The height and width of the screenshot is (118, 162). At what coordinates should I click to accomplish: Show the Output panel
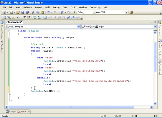(11, 112)
